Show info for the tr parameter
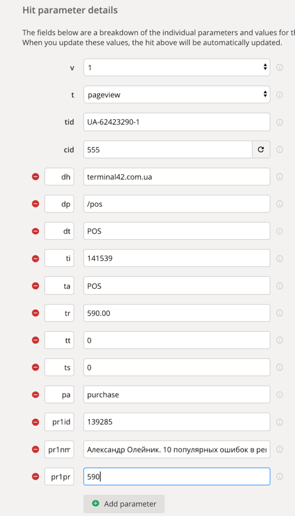Screen dimensions: 295x516 (x=280, y=313)
